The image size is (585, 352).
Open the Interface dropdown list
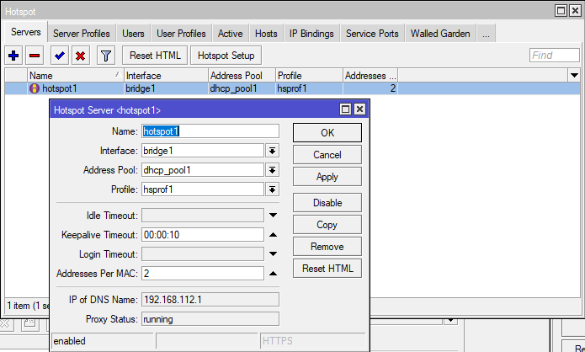(x=273, y=151)
